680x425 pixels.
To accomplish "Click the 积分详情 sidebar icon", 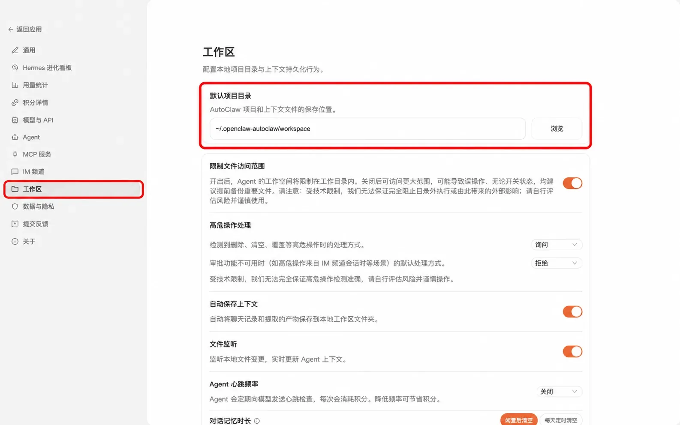I will click(x=15, y=102).
